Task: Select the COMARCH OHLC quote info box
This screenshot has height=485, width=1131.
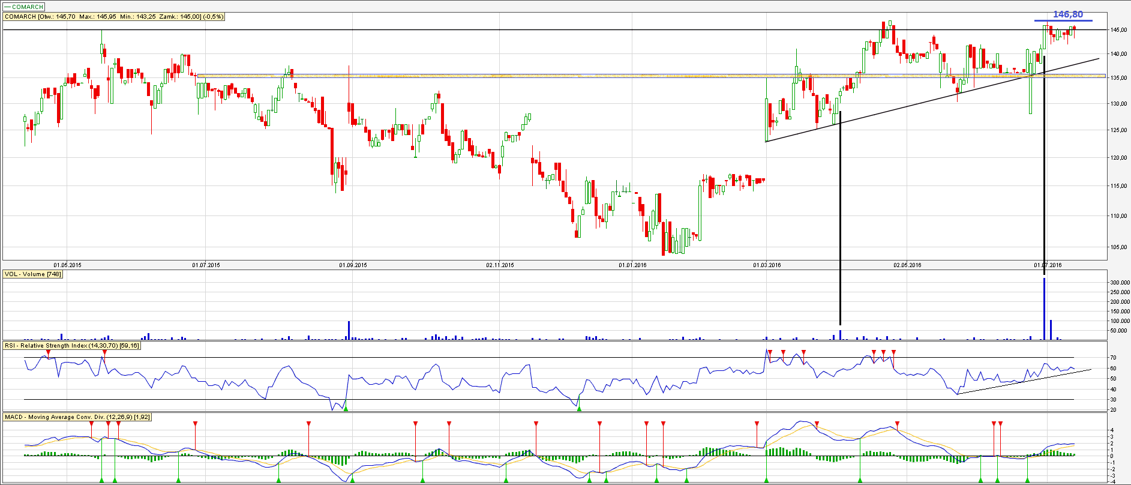Action: click(114, 17)
